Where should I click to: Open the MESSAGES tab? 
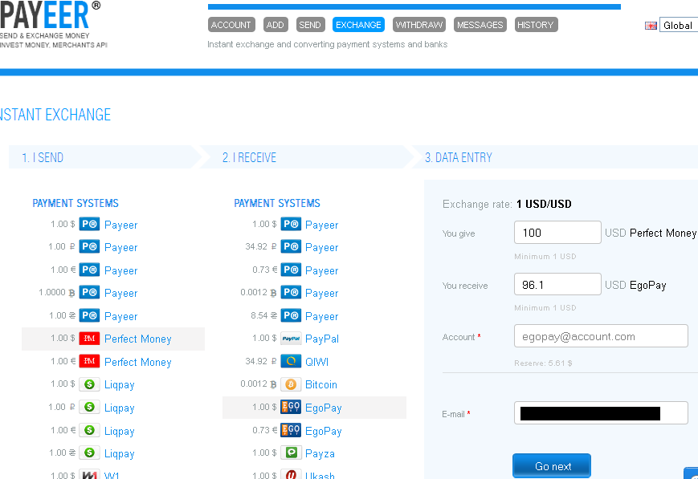point(480,25)
